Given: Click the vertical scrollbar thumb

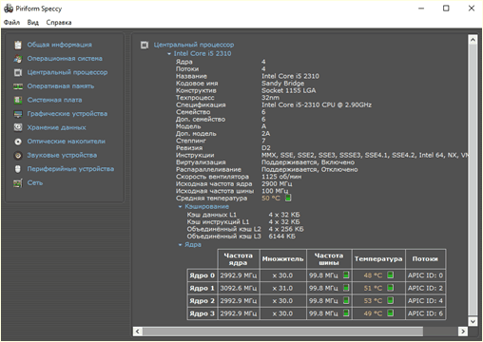Looking at the screenshot, I should tap(473, 180).
